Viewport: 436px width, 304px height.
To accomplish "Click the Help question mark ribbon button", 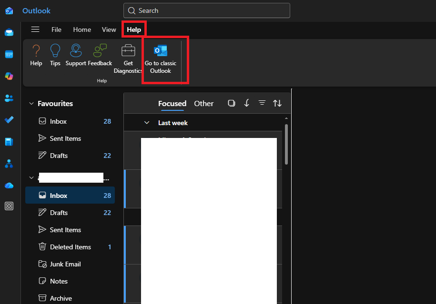I will click(36, 55).
